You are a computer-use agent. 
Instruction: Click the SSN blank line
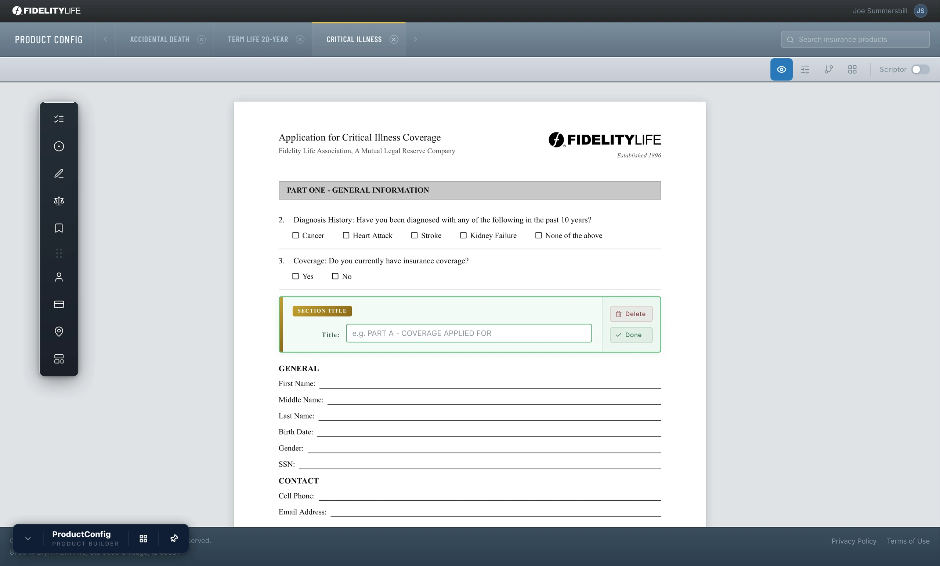[x=480, y=465]
